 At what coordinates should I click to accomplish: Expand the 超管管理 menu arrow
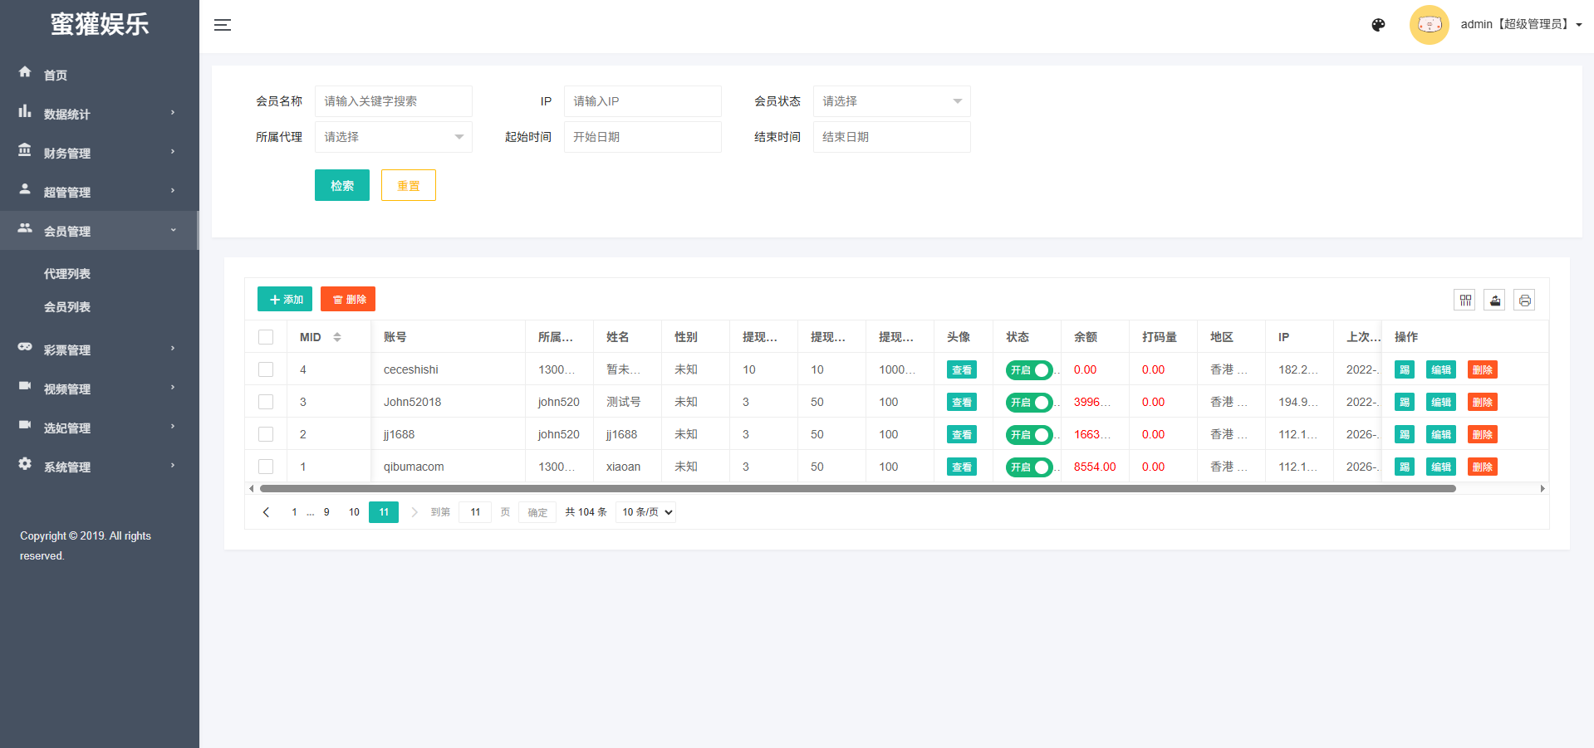173,191
